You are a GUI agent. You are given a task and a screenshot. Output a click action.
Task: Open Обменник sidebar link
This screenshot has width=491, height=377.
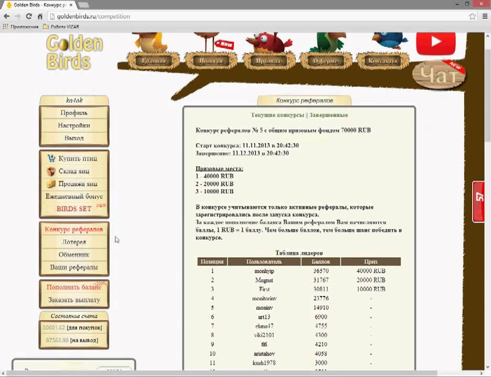point(74,255)
